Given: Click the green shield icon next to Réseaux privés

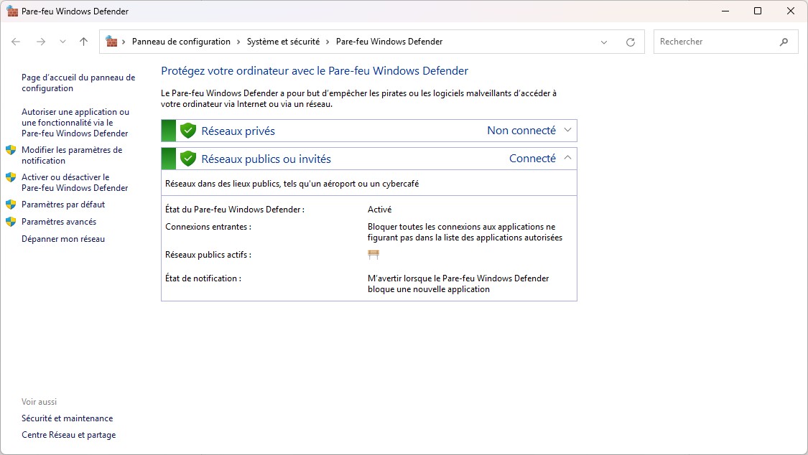Looking at the screenshot, I should coord(187,130).
